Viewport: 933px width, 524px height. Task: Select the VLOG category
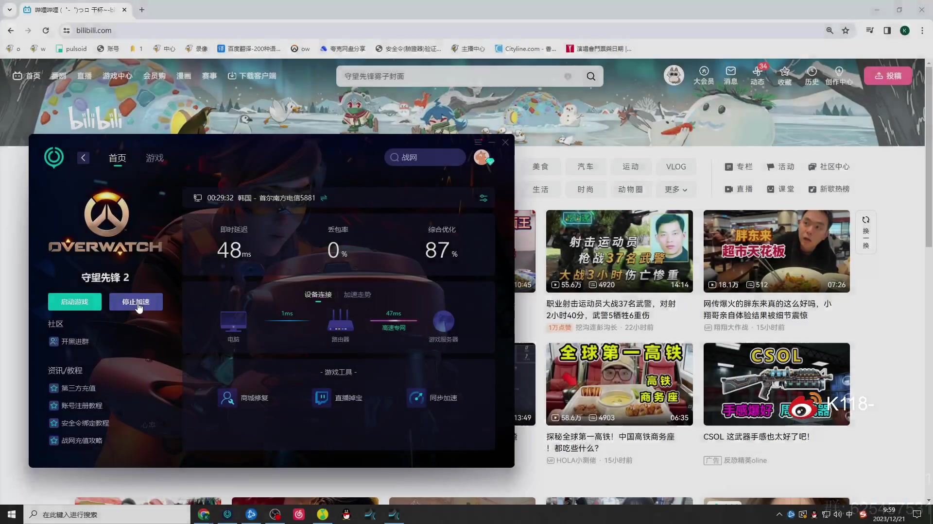pyautogui.click(x=675, y=166)
